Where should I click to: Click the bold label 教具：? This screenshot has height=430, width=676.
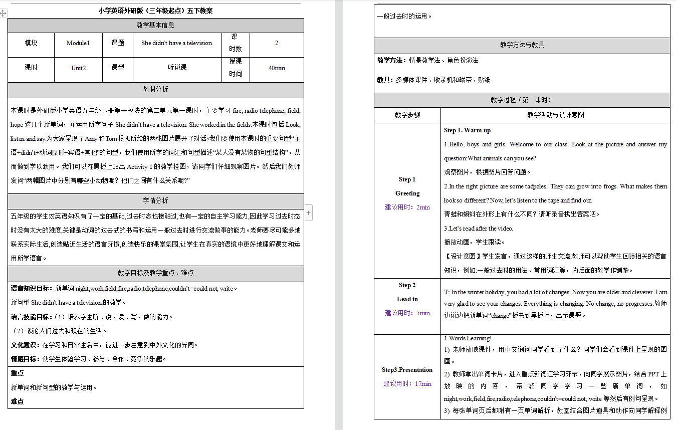[386, 80]
